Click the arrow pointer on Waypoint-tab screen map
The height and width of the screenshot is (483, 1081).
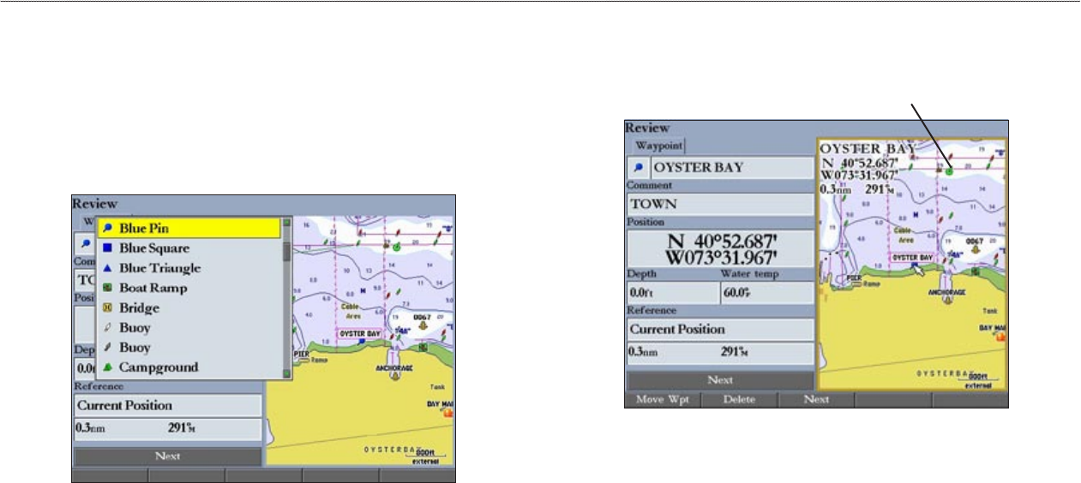coord(918,270)
